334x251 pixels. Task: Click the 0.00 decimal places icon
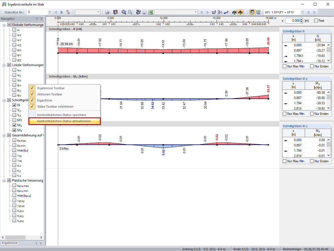pyautogui.click(x=258, y=12)
